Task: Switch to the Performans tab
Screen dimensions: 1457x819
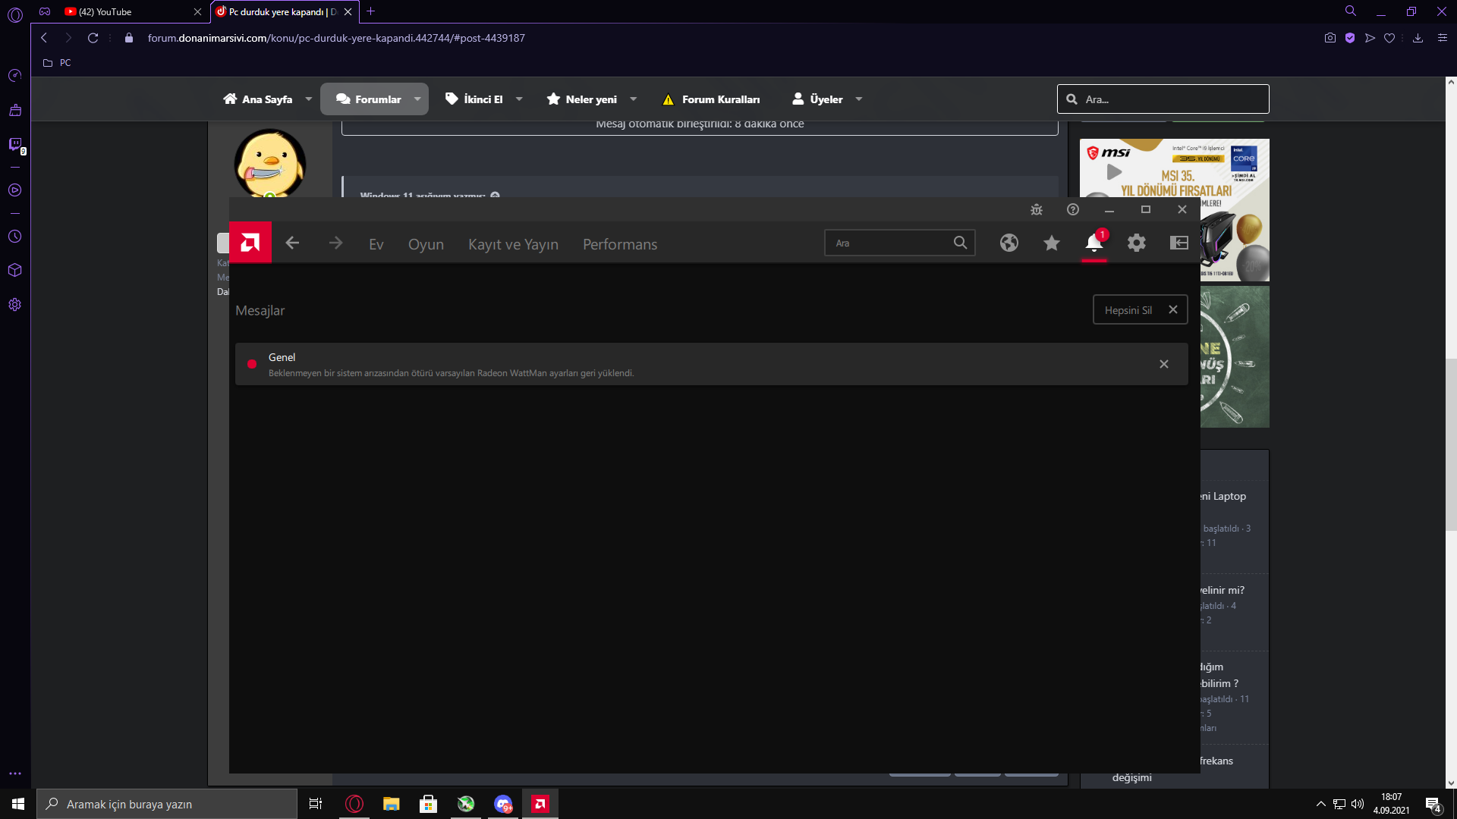Action: [619, 244]
